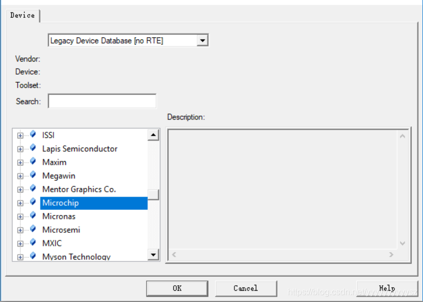Click the Microchip vendor icon
Image resolution: width=423 pixels, height=302 pixels.
(33, 202)
